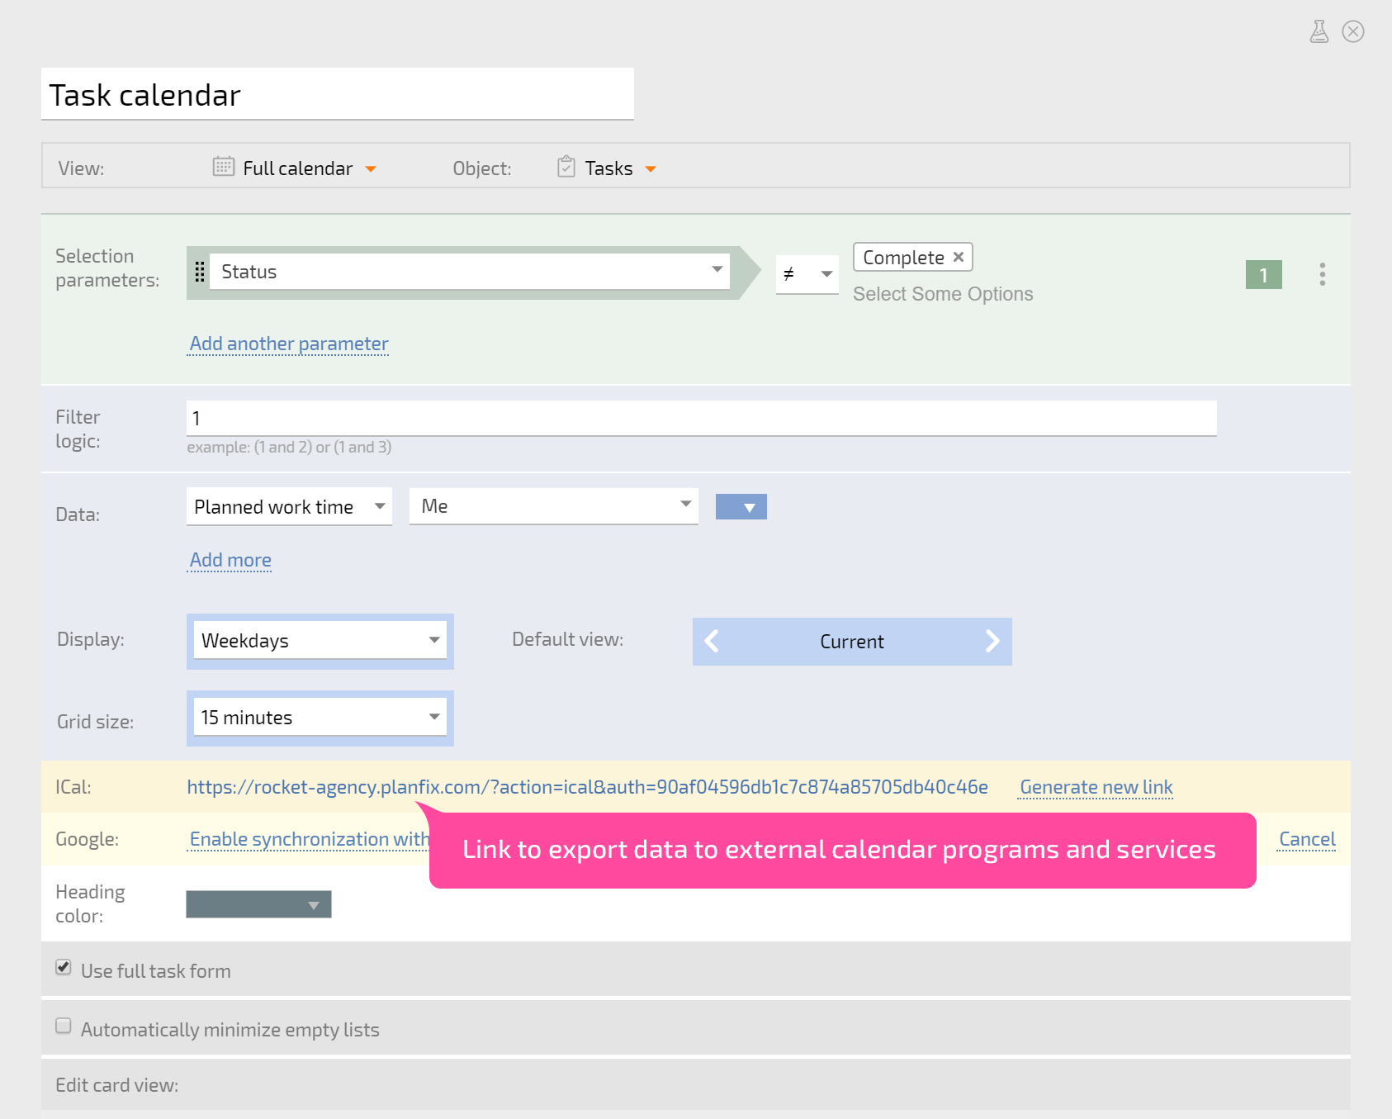Click the green parameter number 1 badge
The height and width of the screenshot is (1119, 1392).
tap(1263, 275)
